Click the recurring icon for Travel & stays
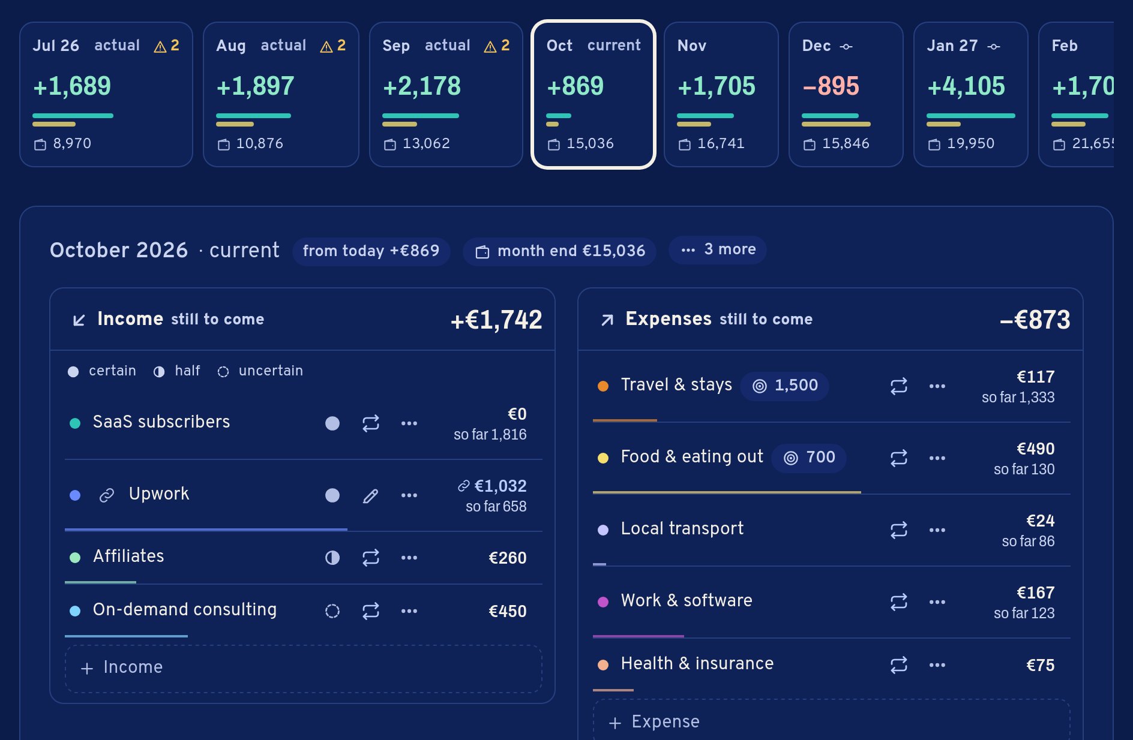Viewport: 1133px width, 740px height. pyautogui.click(x=899, y=386)
